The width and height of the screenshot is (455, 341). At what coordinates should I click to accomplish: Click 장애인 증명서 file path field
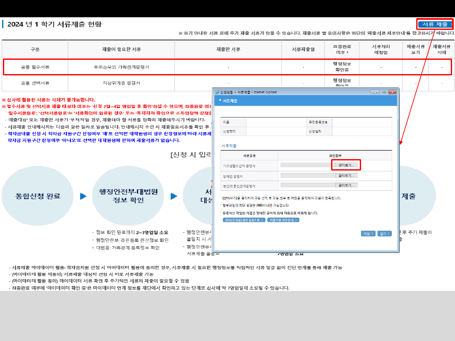coord(306,175)
